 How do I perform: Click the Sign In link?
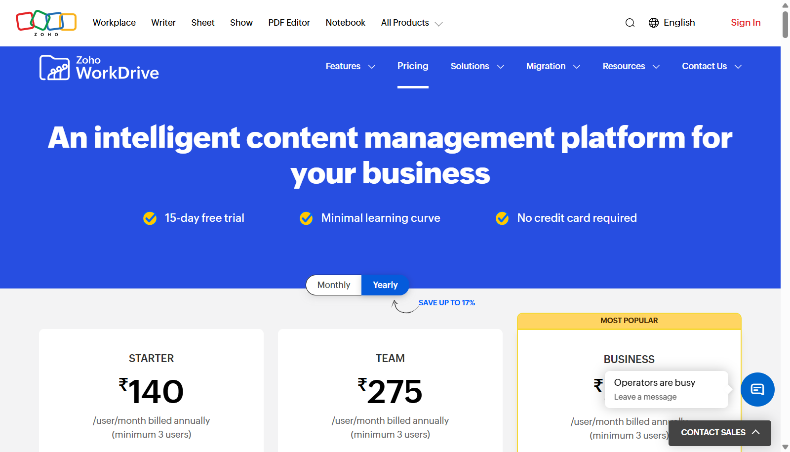tap(746, 23)
